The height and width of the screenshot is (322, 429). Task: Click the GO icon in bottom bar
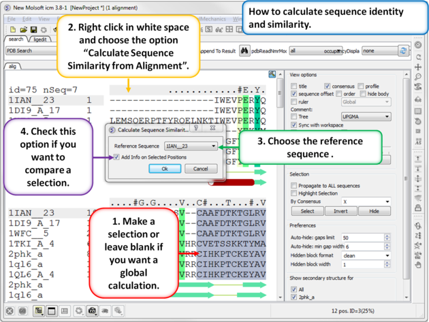point(22,311)
